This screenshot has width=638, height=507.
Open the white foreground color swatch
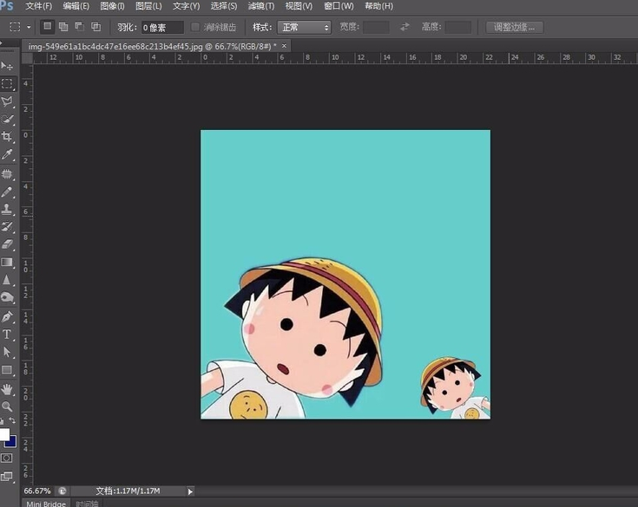pyautogui.click(x=3, y=433)
